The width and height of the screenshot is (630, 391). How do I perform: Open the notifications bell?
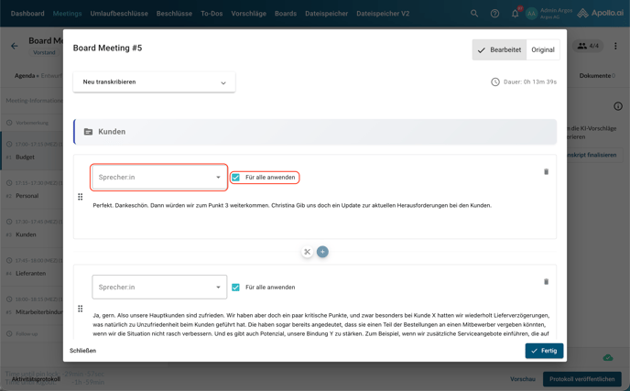(x=515, y=14)
